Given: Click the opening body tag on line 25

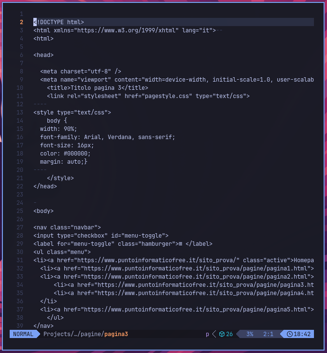Looking at the screenshot, I should 43,211.
